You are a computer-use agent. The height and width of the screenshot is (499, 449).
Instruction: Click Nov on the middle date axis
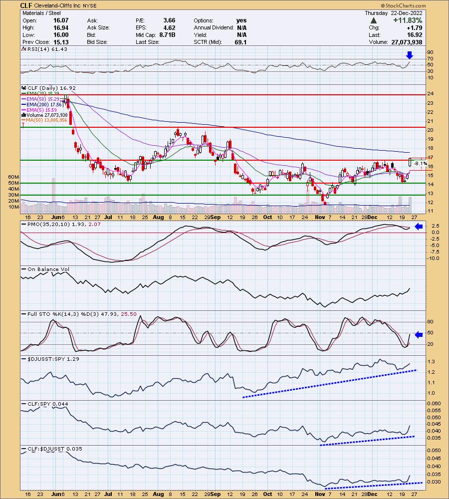click(x=320, y=218)
